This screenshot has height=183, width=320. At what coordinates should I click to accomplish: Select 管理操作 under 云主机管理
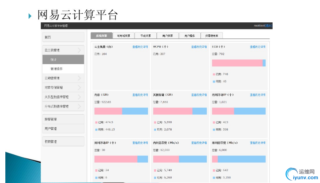pyautogui.click(x=63, y=69)
